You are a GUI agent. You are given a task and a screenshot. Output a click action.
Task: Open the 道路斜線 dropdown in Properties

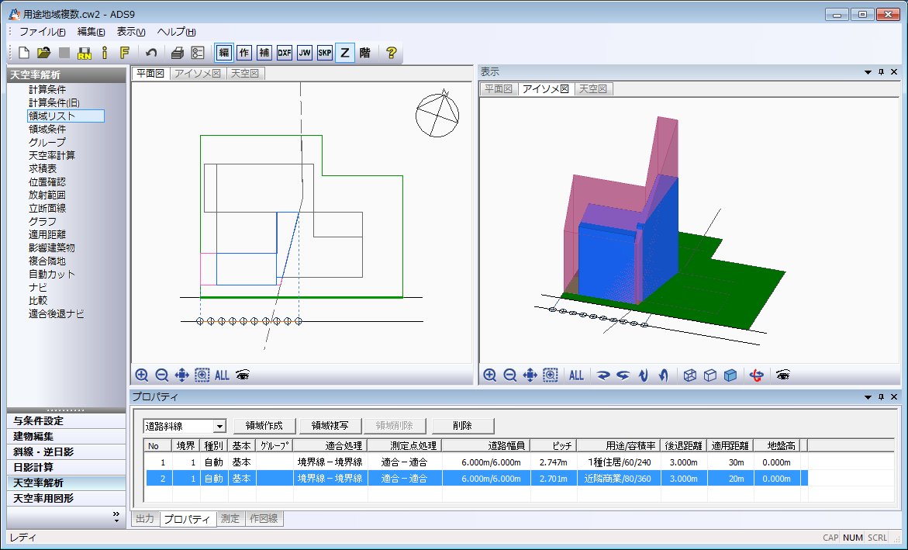[x=219, y=427]
